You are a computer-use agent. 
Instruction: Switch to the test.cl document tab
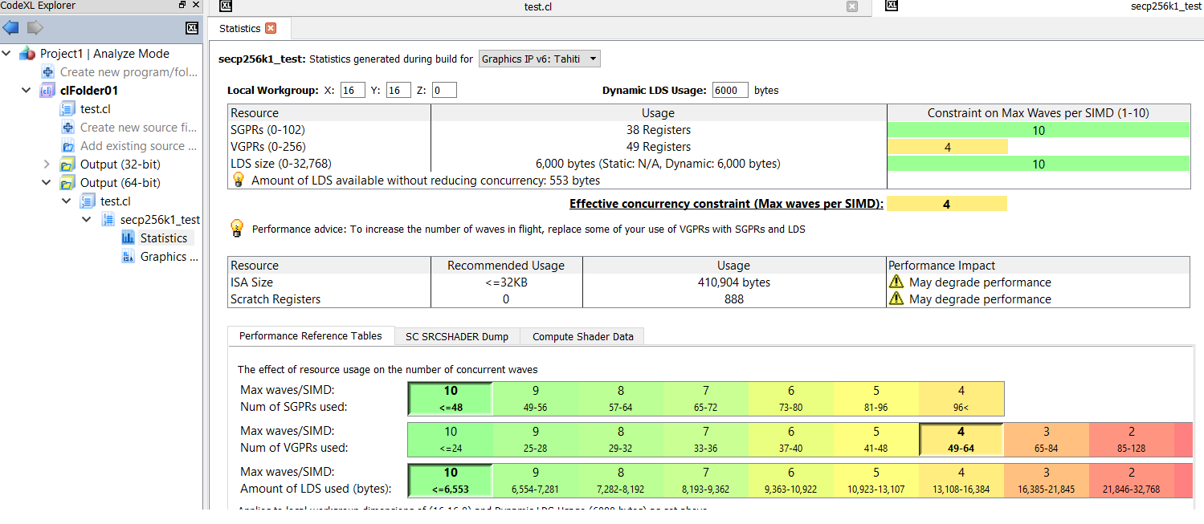pos(537,6)
